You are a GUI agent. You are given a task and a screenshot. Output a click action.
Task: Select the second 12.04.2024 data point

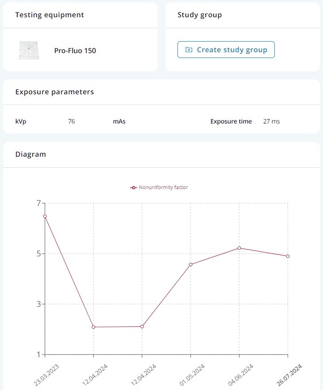pos(142,326)
